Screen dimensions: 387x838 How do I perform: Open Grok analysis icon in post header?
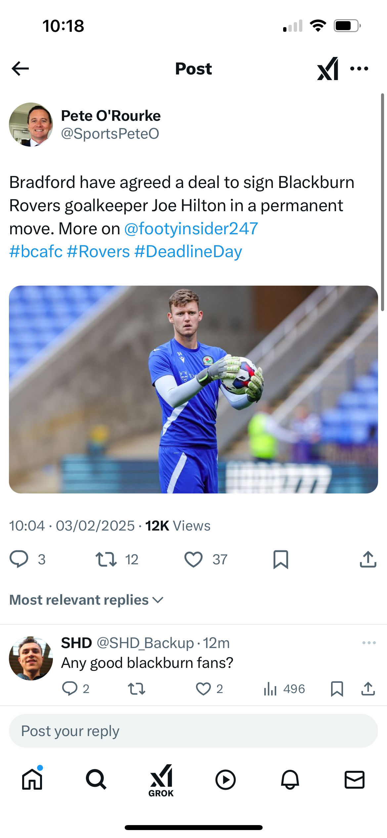(x=328, y=69)
